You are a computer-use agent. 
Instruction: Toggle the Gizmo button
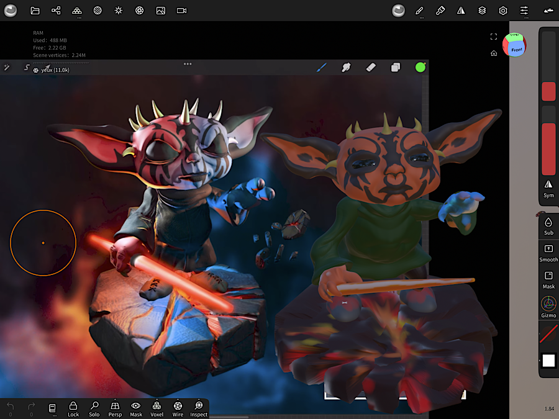coord(548,307)
